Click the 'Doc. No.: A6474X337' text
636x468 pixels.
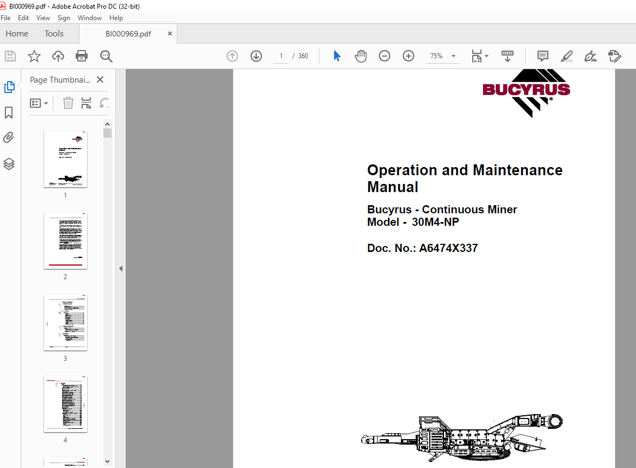(422, 248)
